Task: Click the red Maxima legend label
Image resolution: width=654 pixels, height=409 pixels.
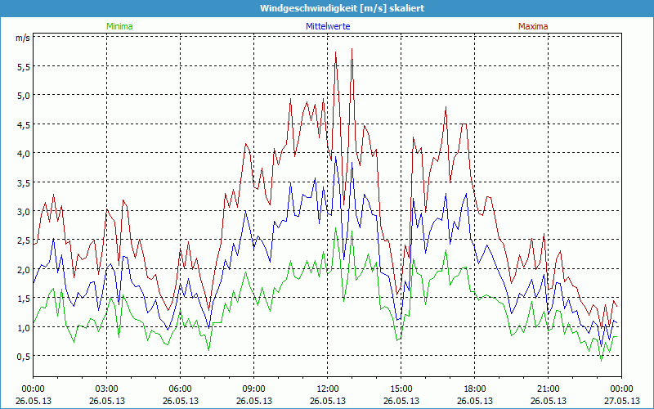Action: tap(533, 26)
